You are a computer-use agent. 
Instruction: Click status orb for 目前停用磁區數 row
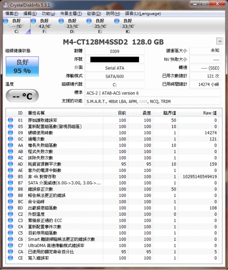[10, 233]
